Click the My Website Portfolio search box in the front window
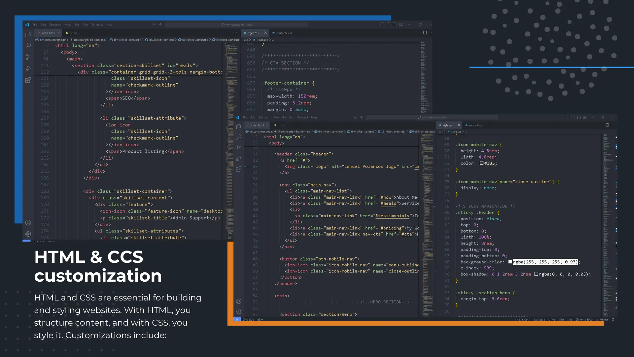The height and width of the screenshot is (357, 634). pyautogui.click(x=432, y=117)
